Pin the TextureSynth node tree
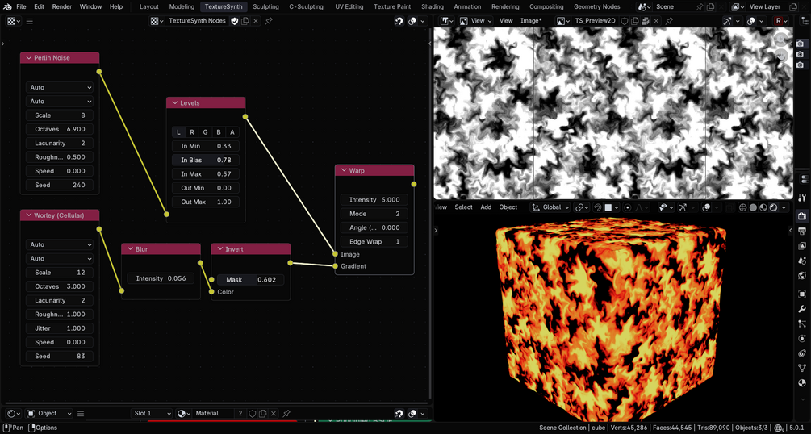Image resolution: width=811 pixels, height=434 pixels. 269,21
